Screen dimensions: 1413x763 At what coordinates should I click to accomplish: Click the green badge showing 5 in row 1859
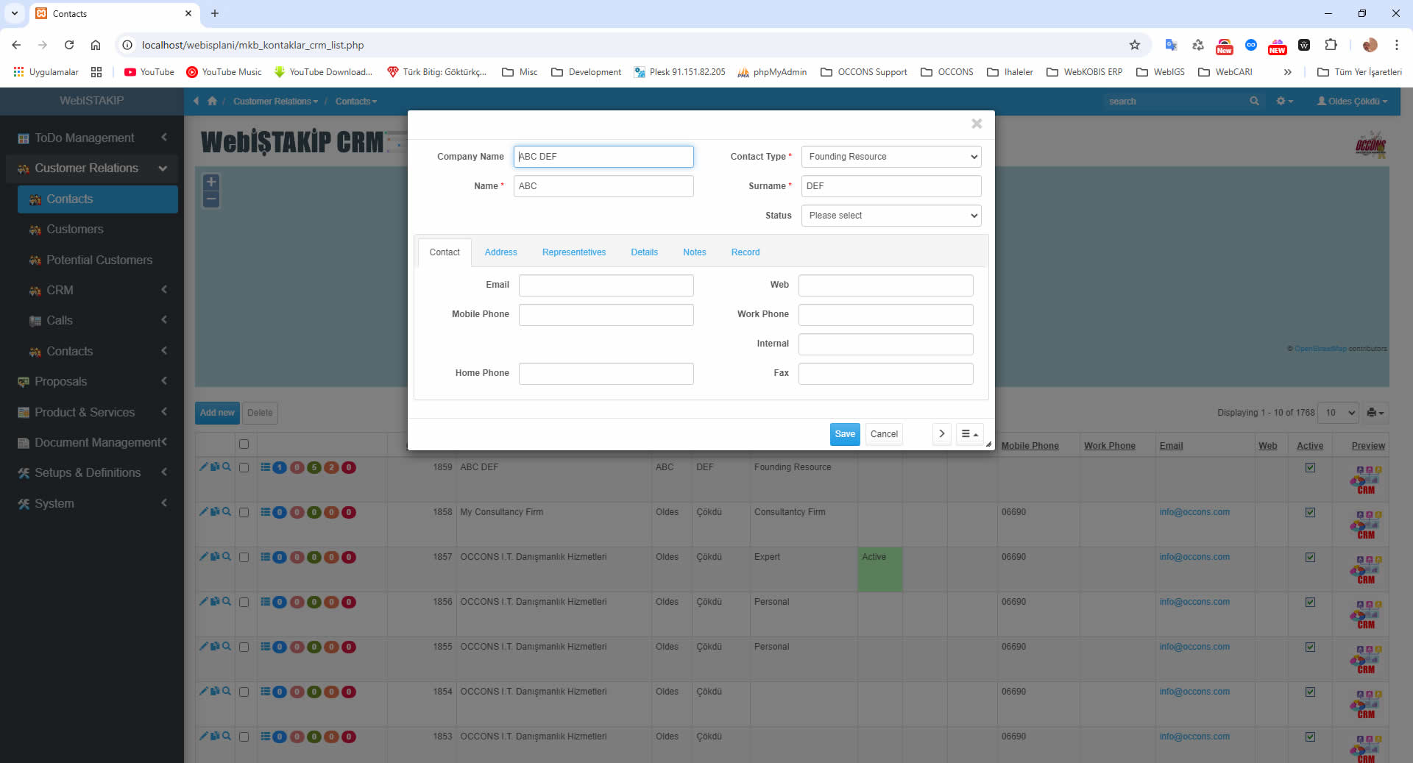point(314,467)
